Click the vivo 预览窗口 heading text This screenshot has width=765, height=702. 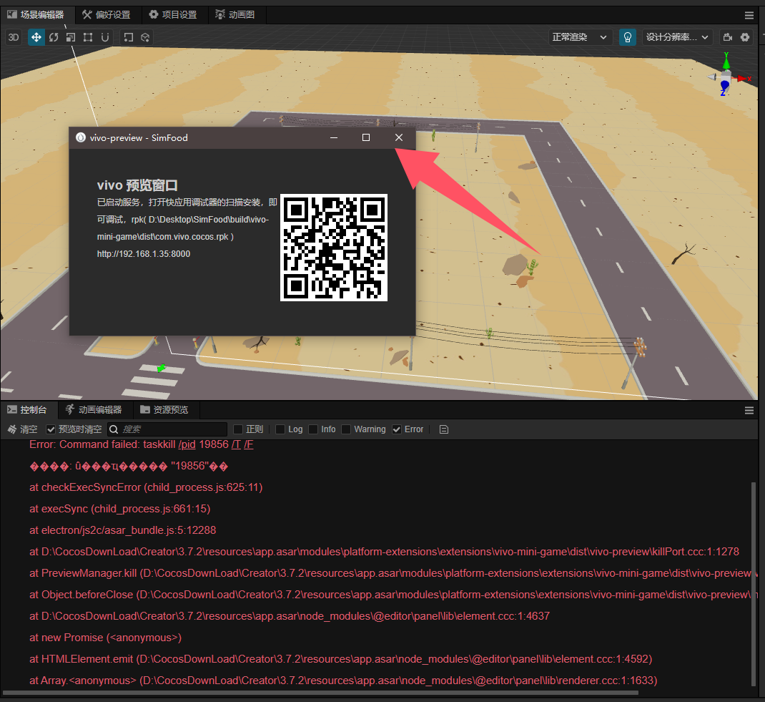pyautogui.click(x=137, y=185)
